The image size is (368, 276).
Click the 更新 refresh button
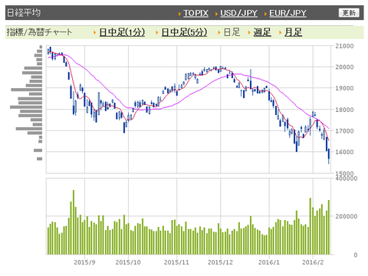tap(349, 13)
